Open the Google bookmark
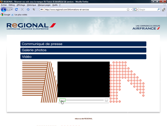This screenshot has height=126, width=167. pos(6,15)
